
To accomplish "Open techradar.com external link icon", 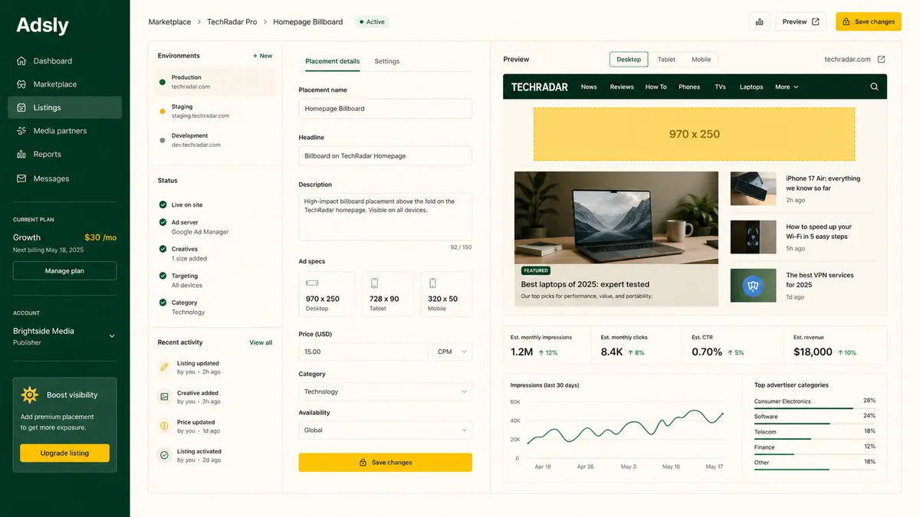I will tap(881, 59).
